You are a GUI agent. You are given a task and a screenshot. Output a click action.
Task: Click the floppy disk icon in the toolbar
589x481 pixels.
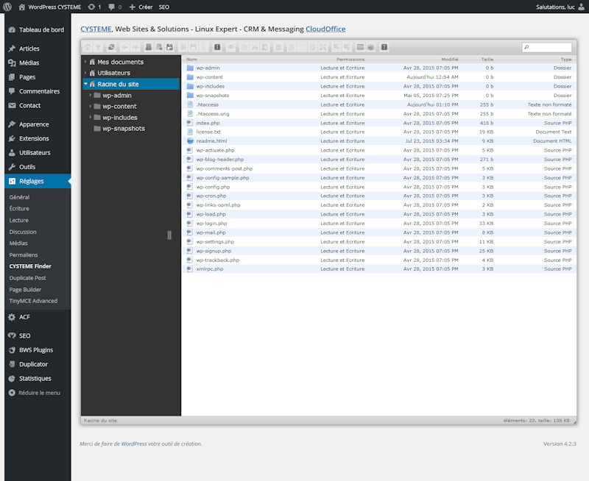click(x=169, y=47)
